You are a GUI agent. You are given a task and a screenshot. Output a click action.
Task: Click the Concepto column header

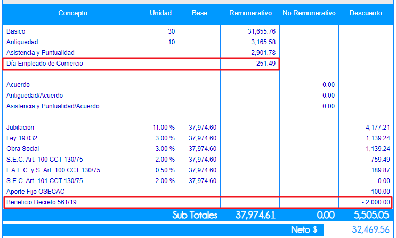coord(72,13)
